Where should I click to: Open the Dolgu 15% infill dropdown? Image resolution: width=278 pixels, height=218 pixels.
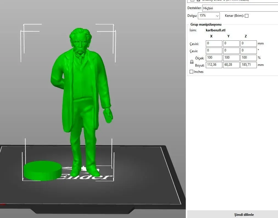point(209,16)
